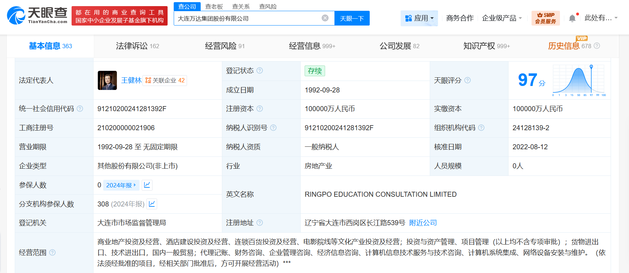Show help for 天眼评分
629x273 pixels.
[x=468, y=80]
